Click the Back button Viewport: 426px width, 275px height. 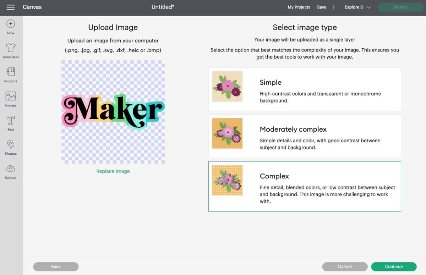[x=56, y=266]
